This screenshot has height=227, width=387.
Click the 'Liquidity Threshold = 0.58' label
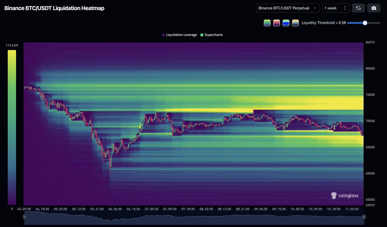pyautogui.click(x=323, y=23)
